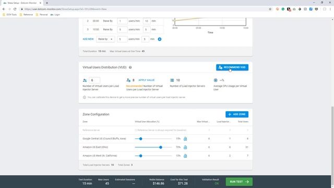Edit users/min field in step 2 row
This screenshot has height=188, width=334.
point(122,21)
